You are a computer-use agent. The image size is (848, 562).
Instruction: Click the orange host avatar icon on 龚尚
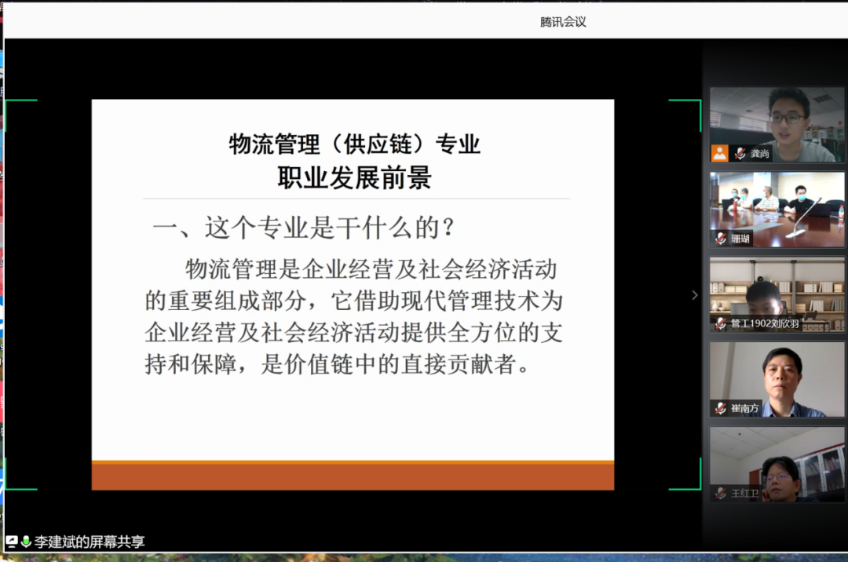point(719,153)
